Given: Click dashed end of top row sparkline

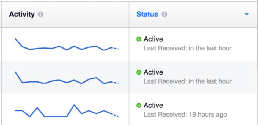Looking at the screenshot, I should pyautogui.click(x=116, y=48).
